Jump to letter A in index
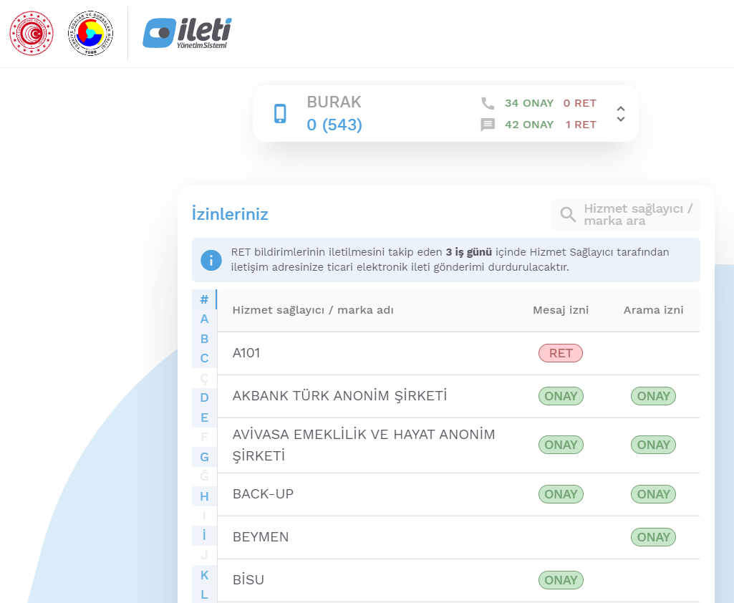The width and height of the screenshot is (734, 603). 204,319
